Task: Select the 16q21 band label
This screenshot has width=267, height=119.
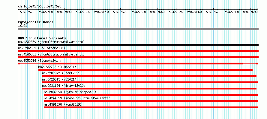Action: coord(22,26)
